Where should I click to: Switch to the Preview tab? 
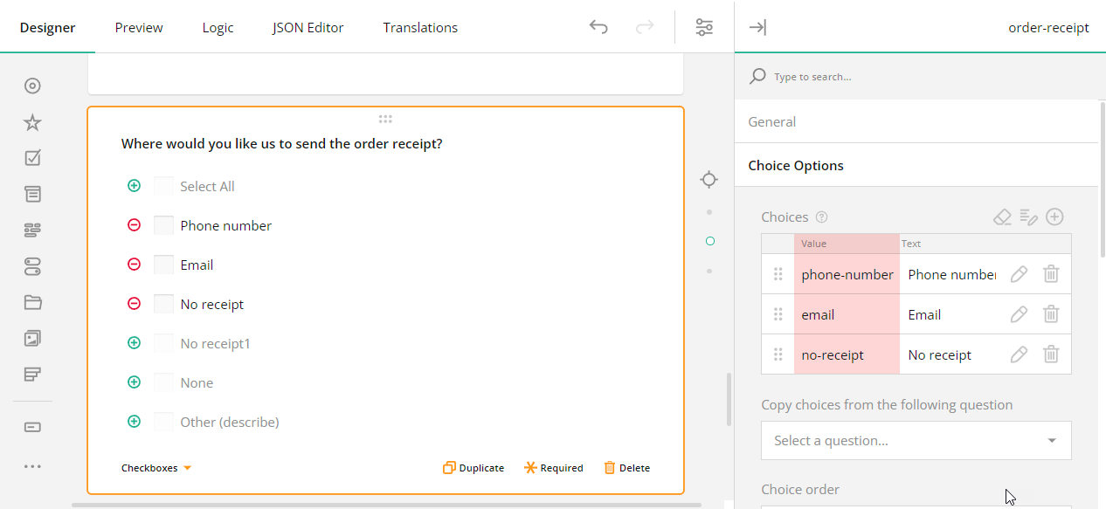pyautogui.click(x=138, y=27)
